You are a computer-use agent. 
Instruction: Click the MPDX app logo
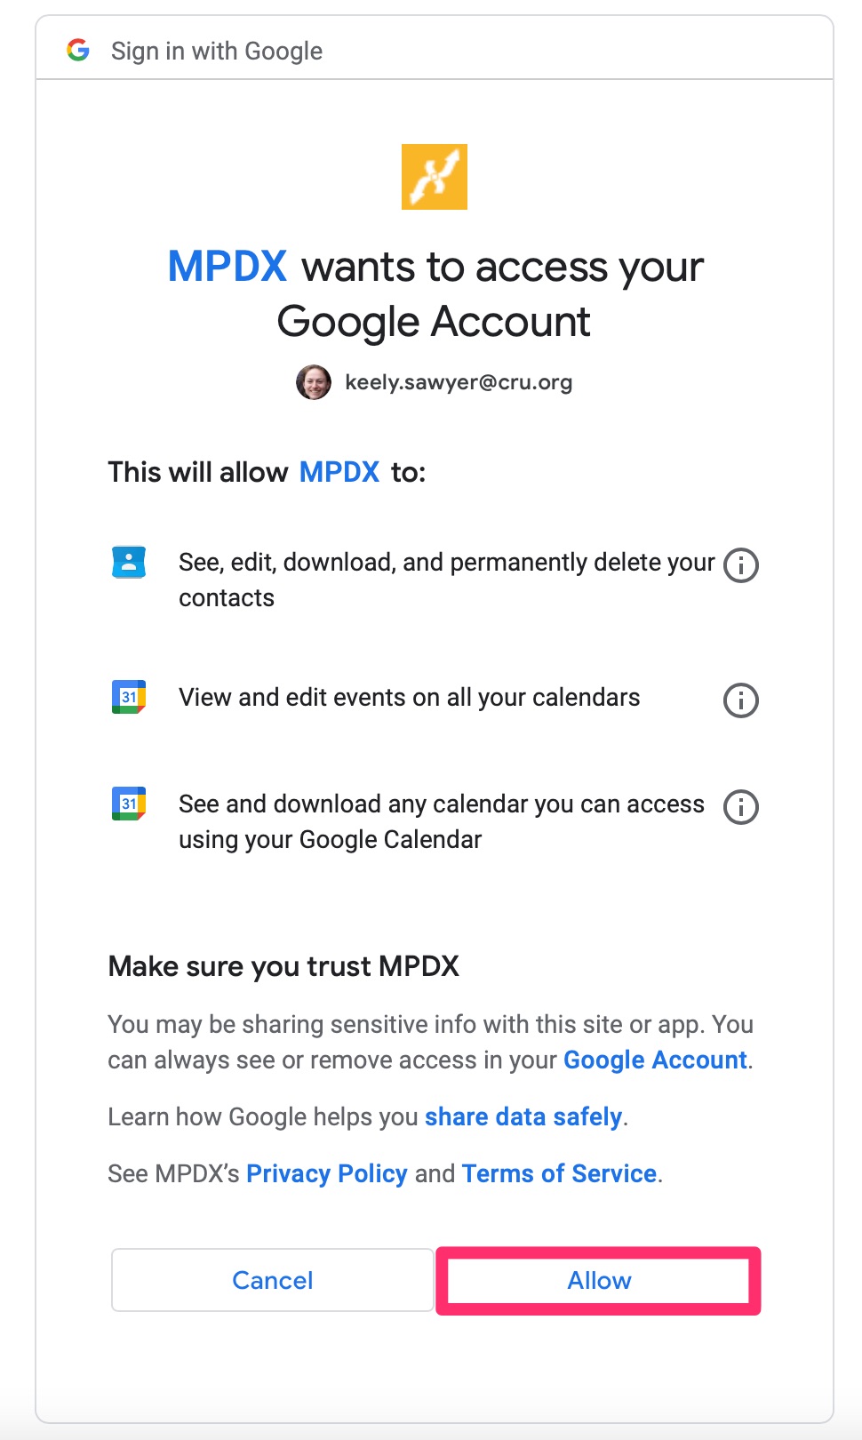pos(435,177)
